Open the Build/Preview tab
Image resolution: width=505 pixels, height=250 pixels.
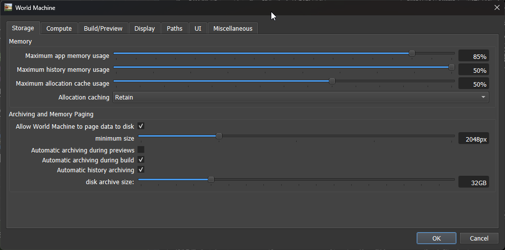pyautogui.click(x=103, y=29)
